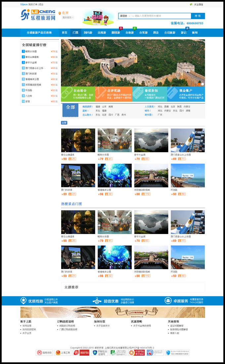Click the 商家入驻 link
This screenshot has width=225, height=364.
coord(174,333)
